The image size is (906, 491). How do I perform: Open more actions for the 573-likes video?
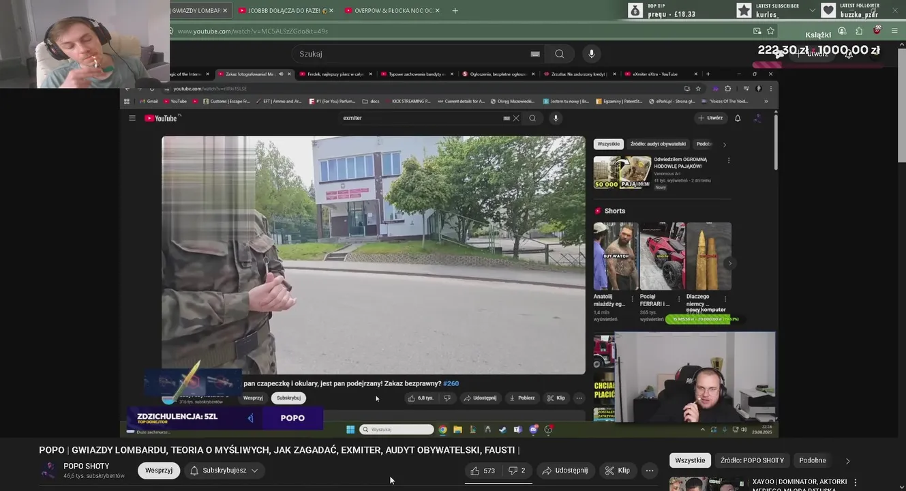[x=649, y=471]
